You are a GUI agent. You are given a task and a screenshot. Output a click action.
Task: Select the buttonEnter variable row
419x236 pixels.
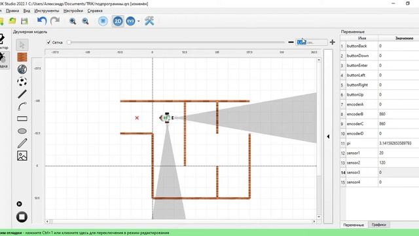pos(380,66)
